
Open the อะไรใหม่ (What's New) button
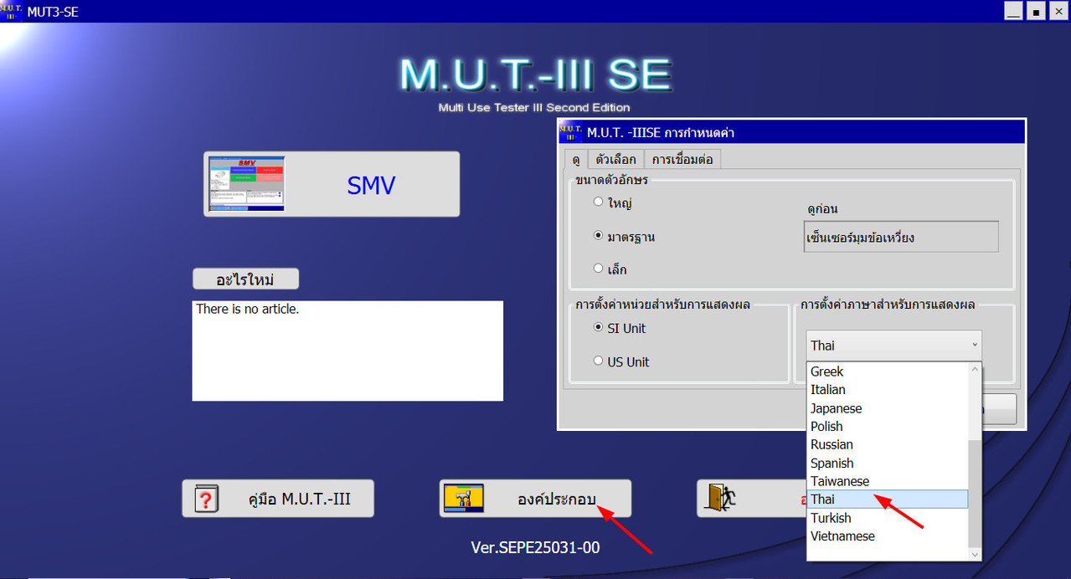(245, 279)
